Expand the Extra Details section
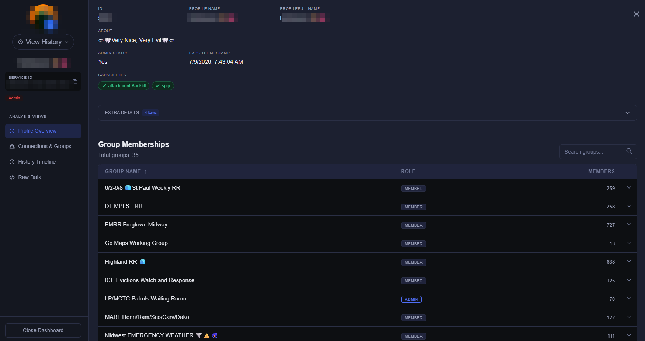645x341 pixels. [x=367, y=113]
